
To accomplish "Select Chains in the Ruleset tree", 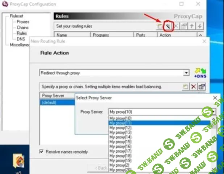I will click(22, 27).
